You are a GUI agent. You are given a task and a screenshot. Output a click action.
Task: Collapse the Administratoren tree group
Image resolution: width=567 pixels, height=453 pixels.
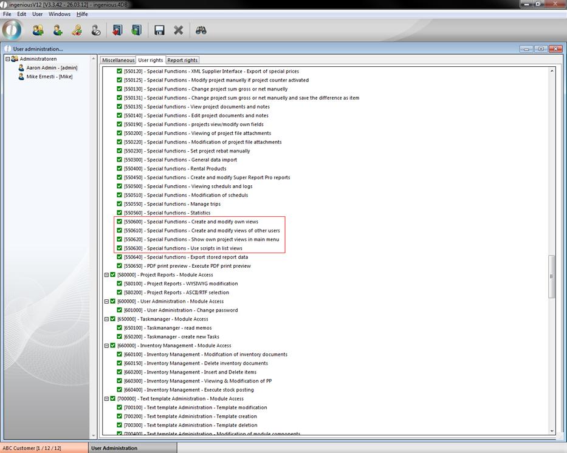(7, 59)
